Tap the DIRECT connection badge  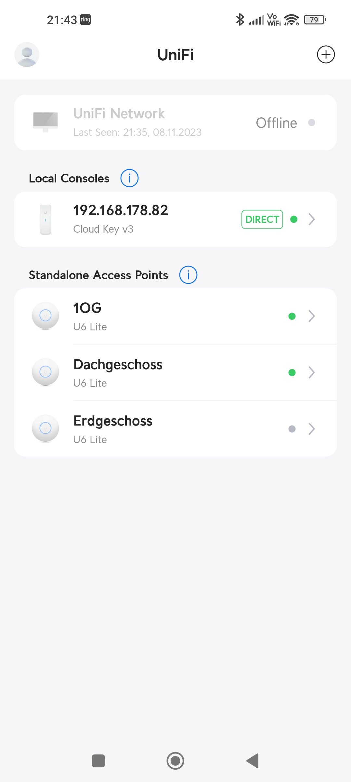[x=262, y=219]
